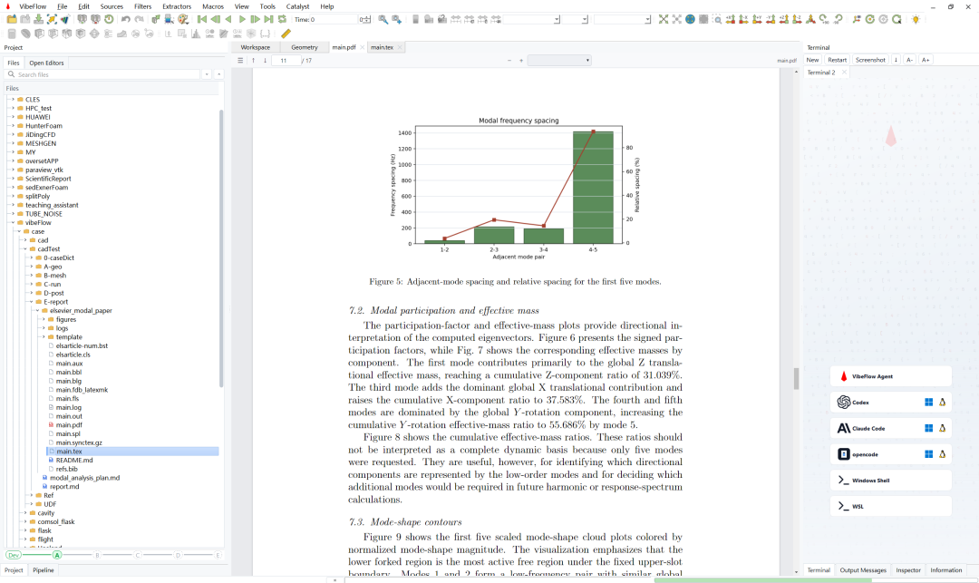979x583 pixels.
Task: Open a WSL terminal
Action: [890, 506]
